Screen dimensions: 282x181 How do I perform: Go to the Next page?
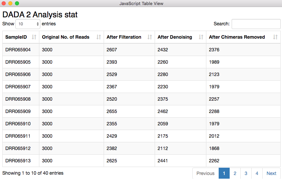pos(271,173)
